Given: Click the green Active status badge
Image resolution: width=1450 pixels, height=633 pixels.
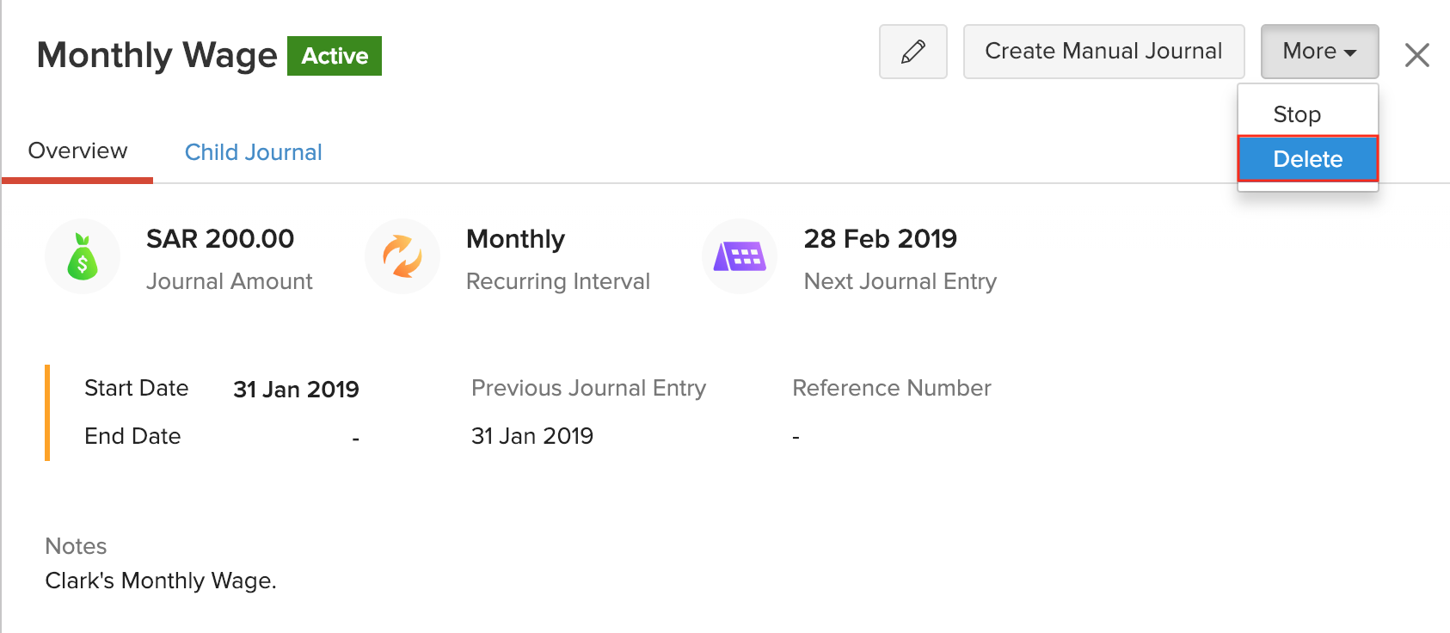Looking at the screenshot, I should (335, 56).
